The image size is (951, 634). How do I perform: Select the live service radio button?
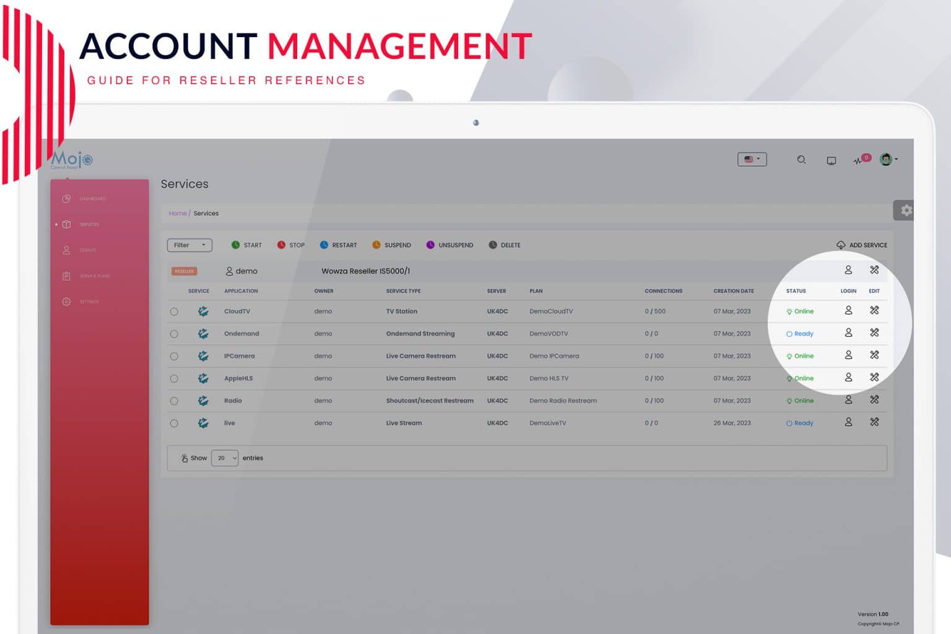click(174, 423)
